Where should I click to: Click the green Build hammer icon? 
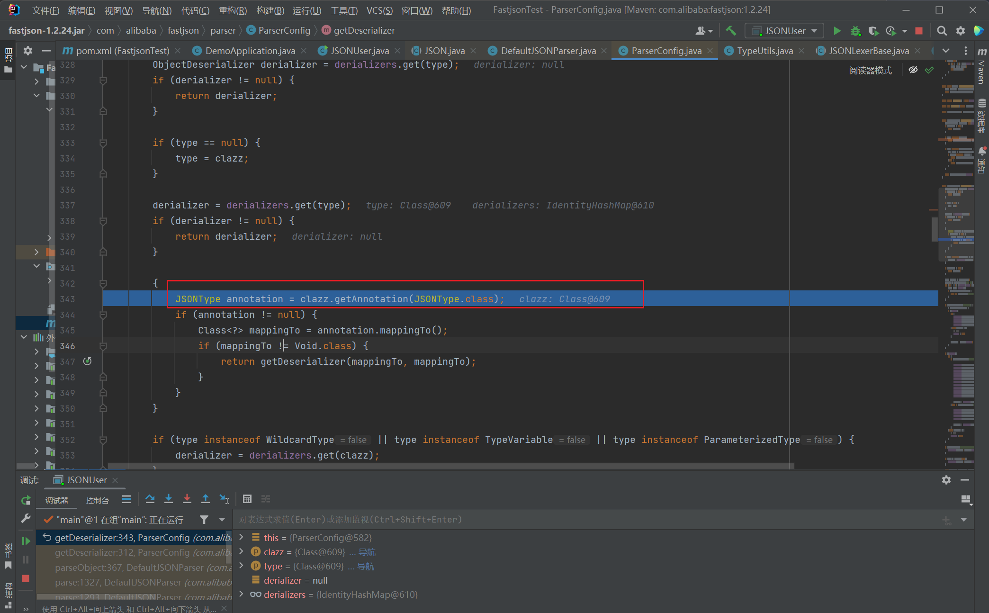pyautogui.click(x=731, y=31)
